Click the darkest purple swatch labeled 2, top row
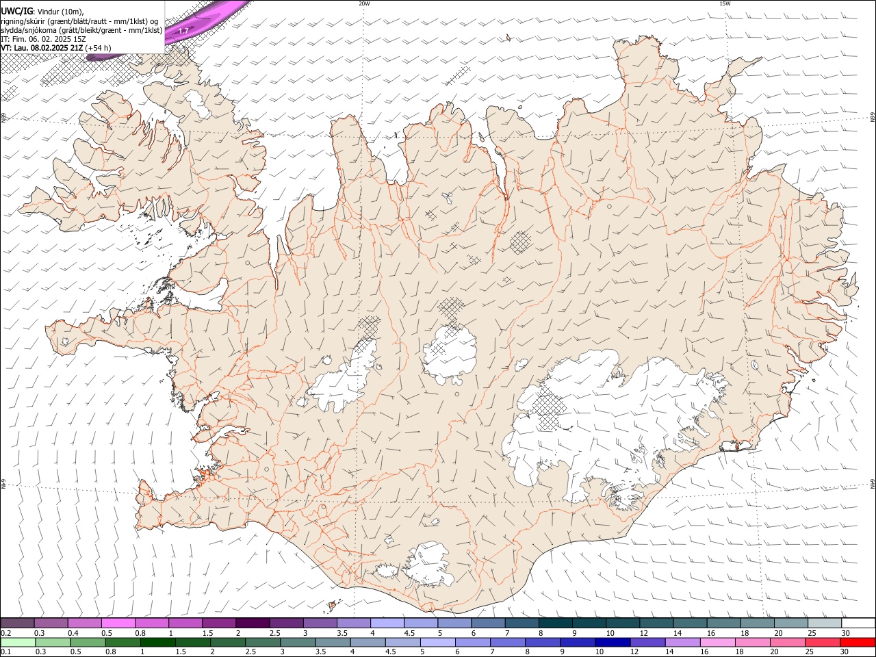Screen dimensions: 876x657 point(253,623)
